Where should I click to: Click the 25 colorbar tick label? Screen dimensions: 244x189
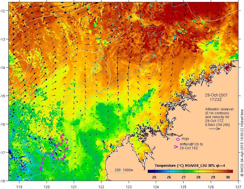(154, 177)
